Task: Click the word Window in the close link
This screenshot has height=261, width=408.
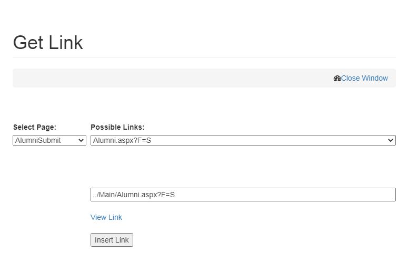Action: tap(375, 78)
